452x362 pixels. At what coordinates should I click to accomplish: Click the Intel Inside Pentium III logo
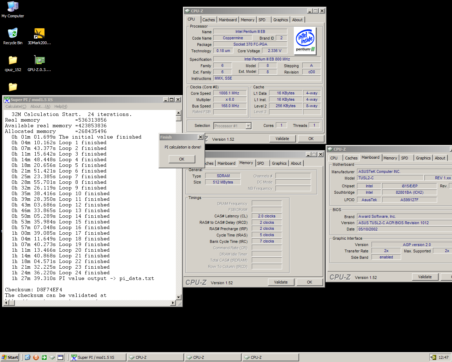[x=305, y=41]
